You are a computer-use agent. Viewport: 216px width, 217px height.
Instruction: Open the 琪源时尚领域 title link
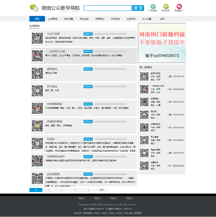point(55,122)
